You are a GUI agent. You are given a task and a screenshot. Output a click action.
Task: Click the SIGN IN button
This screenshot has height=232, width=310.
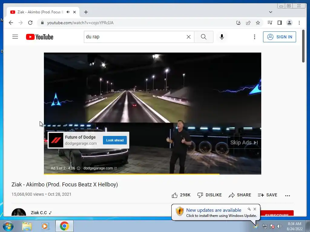279,37
